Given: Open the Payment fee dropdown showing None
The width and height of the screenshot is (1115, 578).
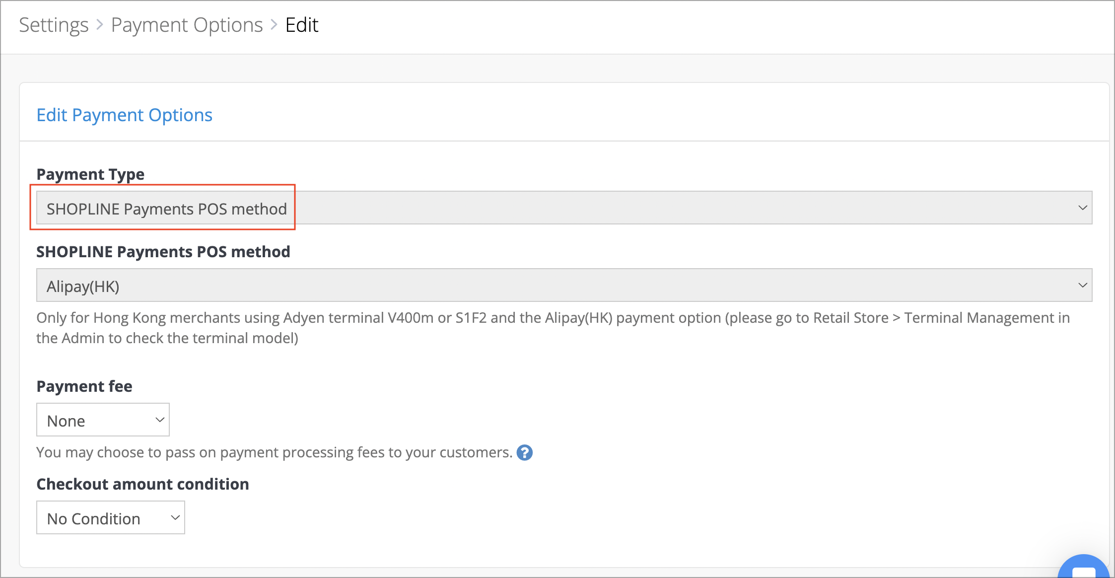Looking at the screenshot, I should coord(103,420).
